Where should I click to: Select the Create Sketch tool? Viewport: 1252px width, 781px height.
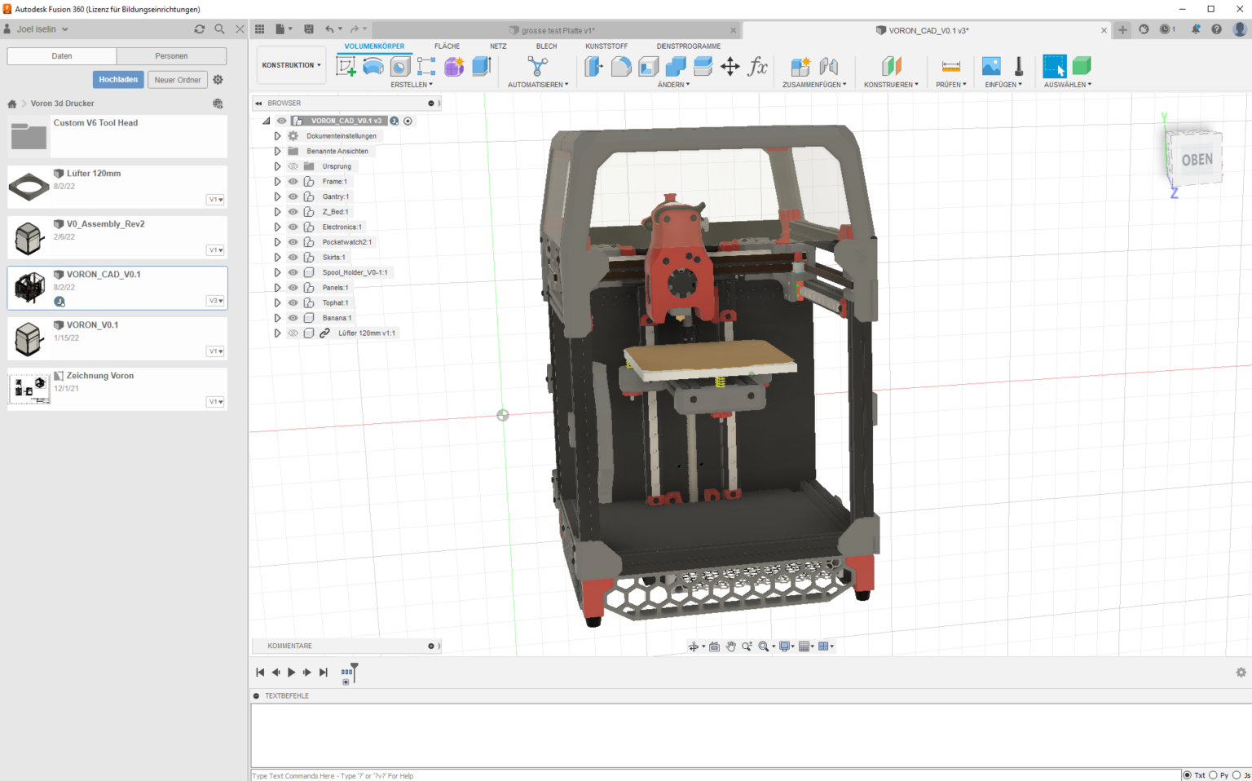(346, 67)
